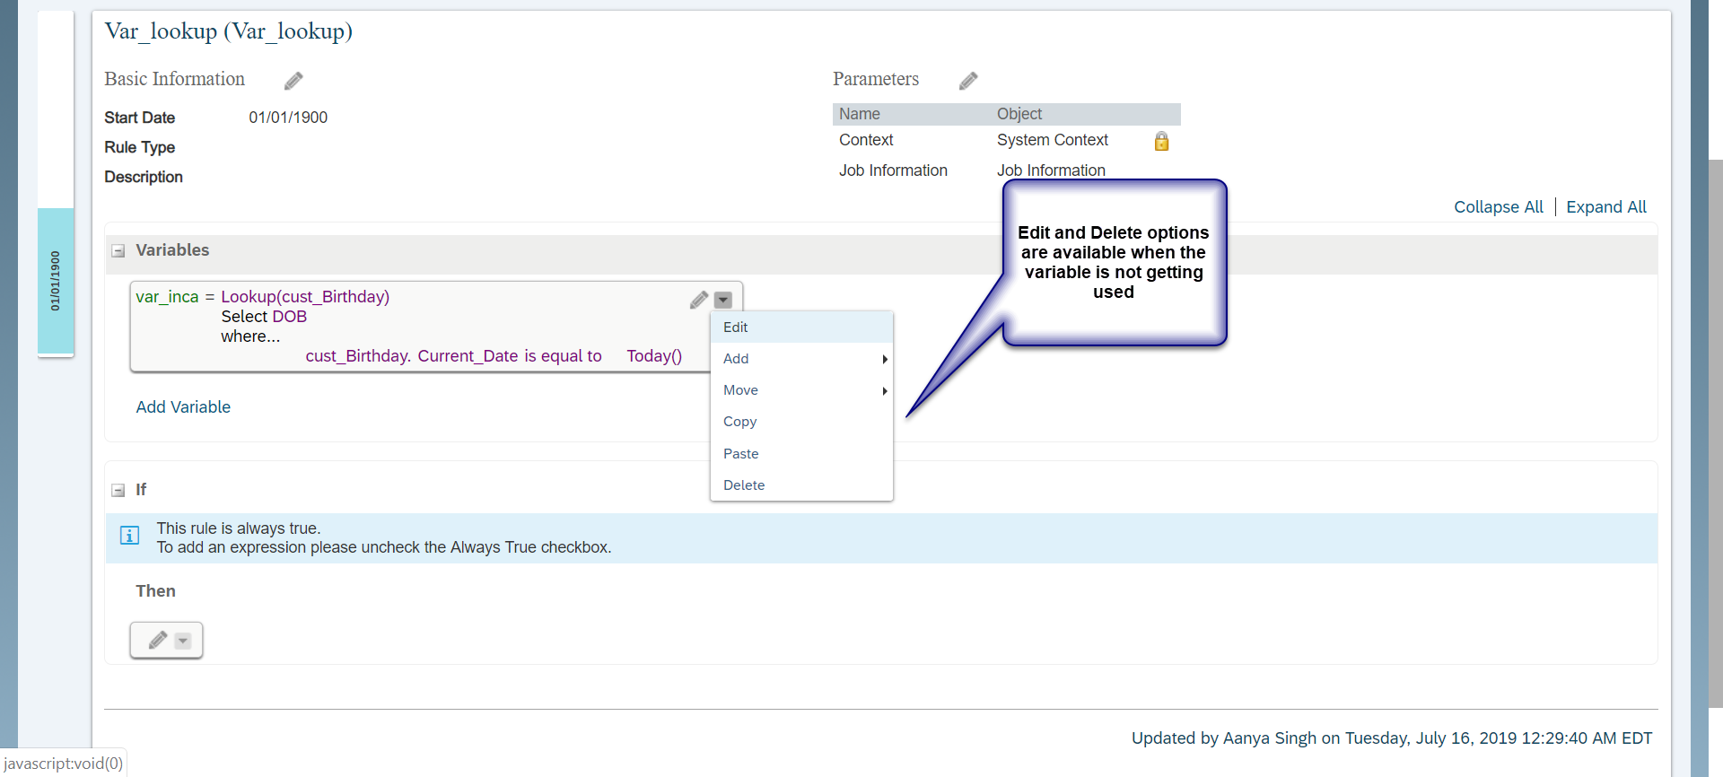Screen dimensions: 1723x777
Task: Click the Updated by Aanya Singh timestamp
Action: click(x=1391, y=738)
